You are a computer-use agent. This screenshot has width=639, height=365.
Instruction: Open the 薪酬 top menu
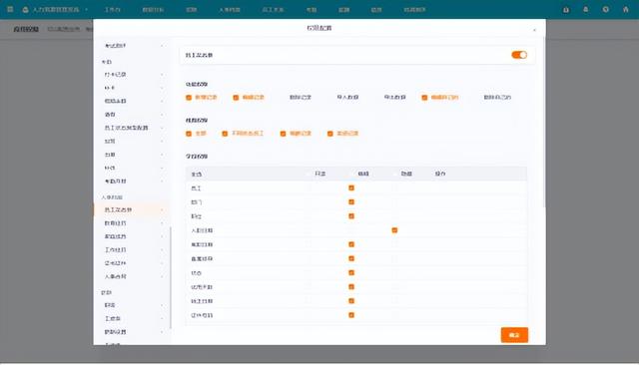pyautogui.click(x=343, y=9)
